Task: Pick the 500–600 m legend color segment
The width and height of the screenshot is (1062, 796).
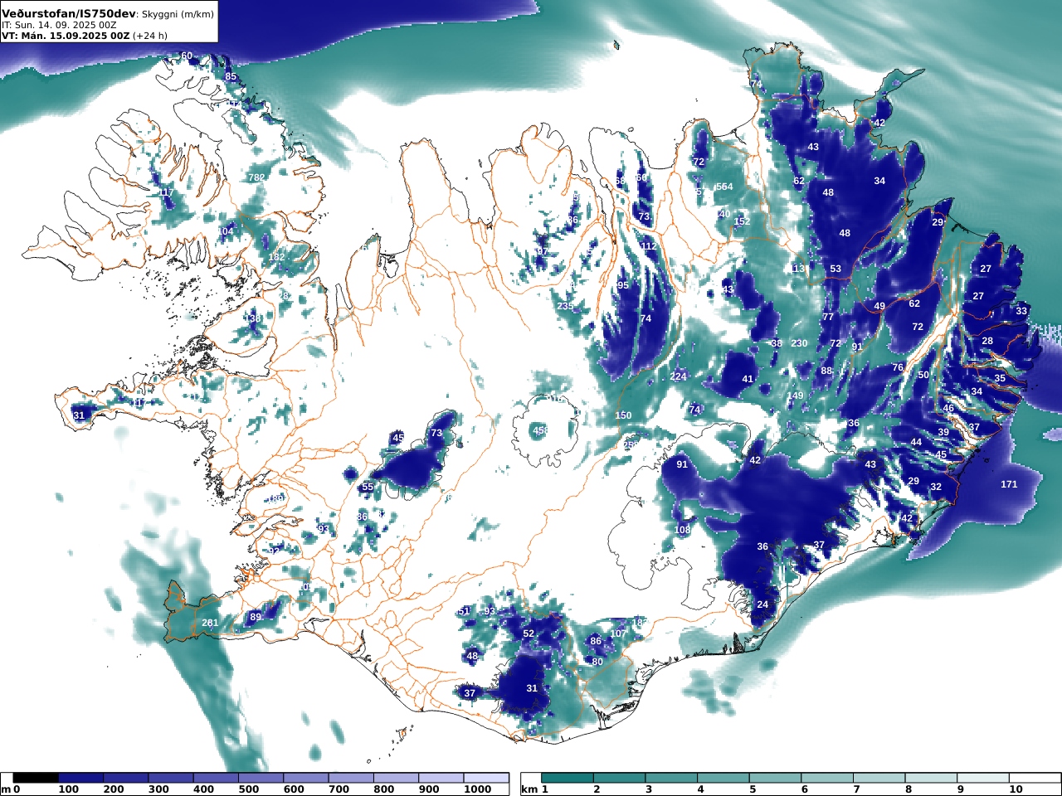Action: pyautogui.click(x=261, y=778)
